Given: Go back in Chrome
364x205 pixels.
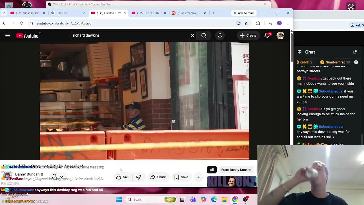Looking at the screenshot, I should (5, 23).
